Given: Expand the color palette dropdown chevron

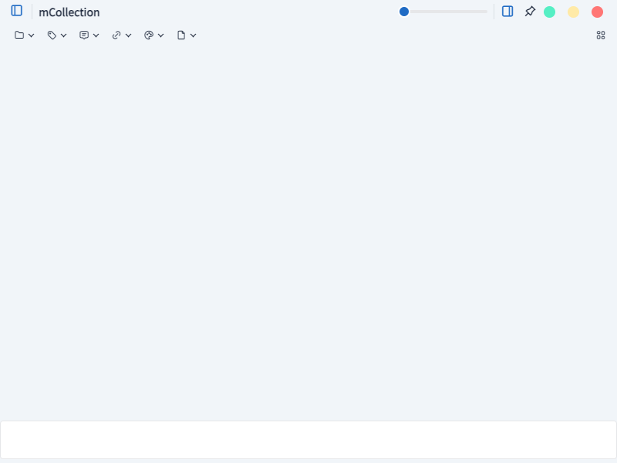Looking at the screenshot, I should click(x=160, y=35).
